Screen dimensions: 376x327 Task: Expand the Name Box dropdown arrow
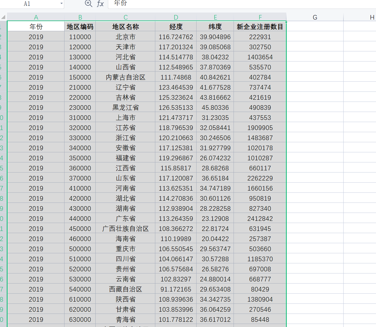(x=61, y=4)
